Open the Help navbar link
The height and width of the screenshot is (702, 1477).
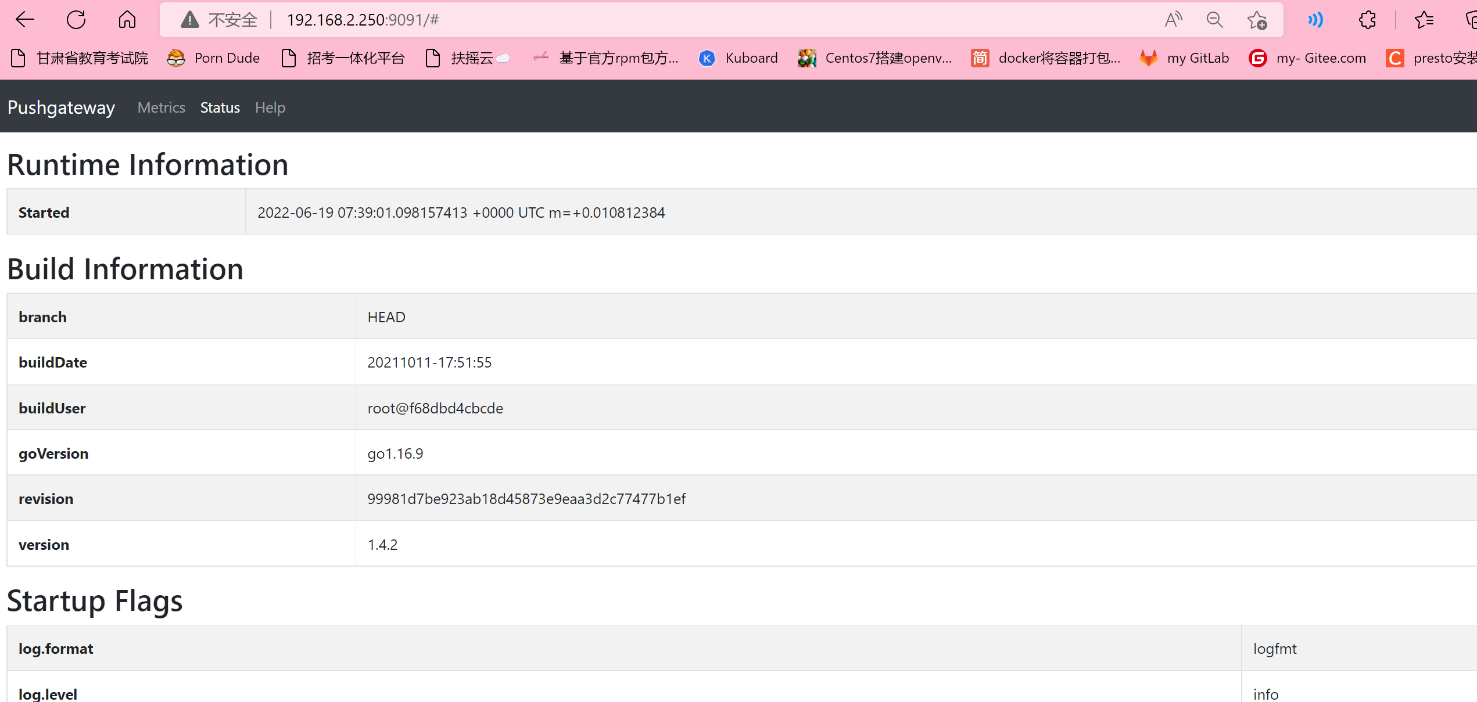tap(270, 107)
